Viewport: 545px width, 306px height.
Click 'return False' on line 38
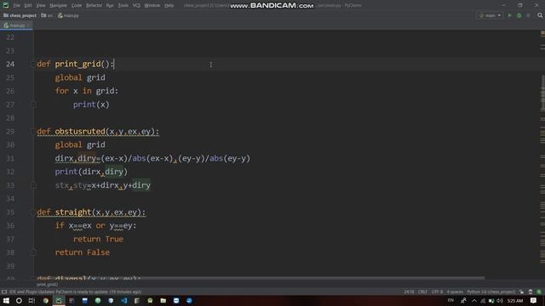82,252
